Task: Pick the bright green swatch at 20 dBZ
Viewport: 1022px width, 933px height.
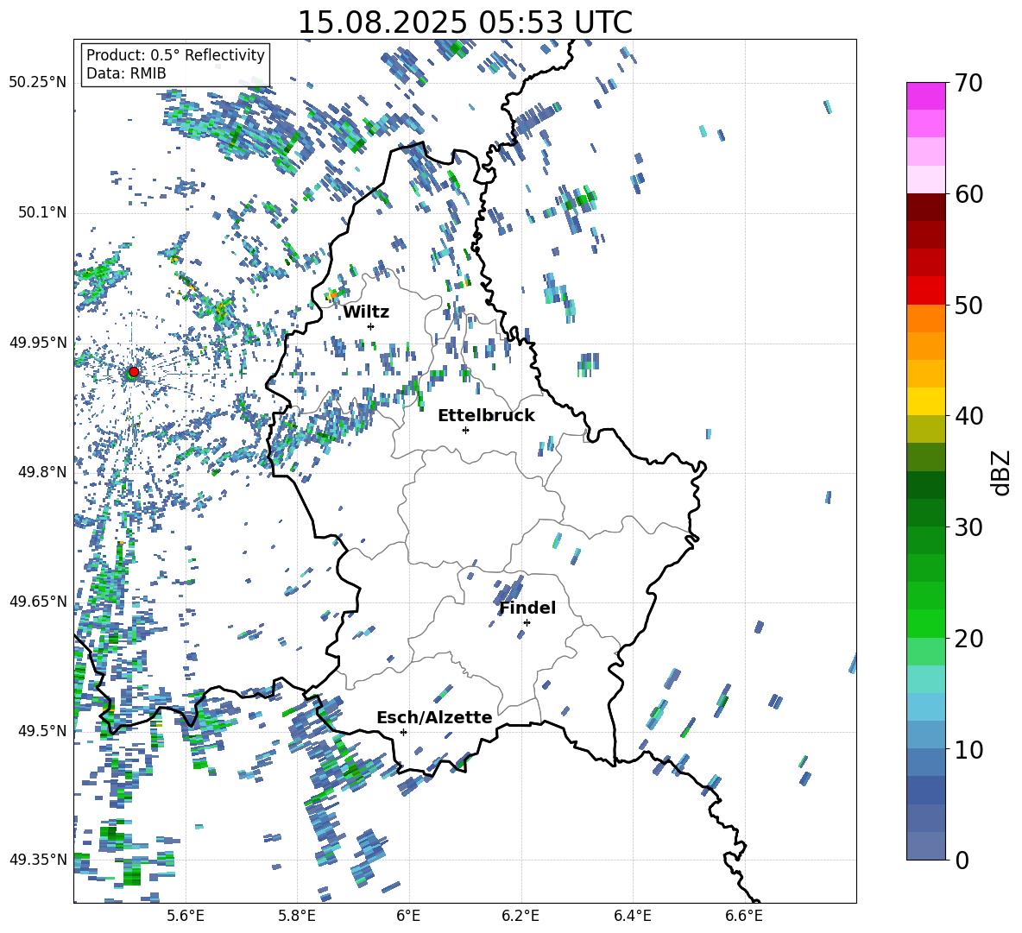Action: [926, 623]
